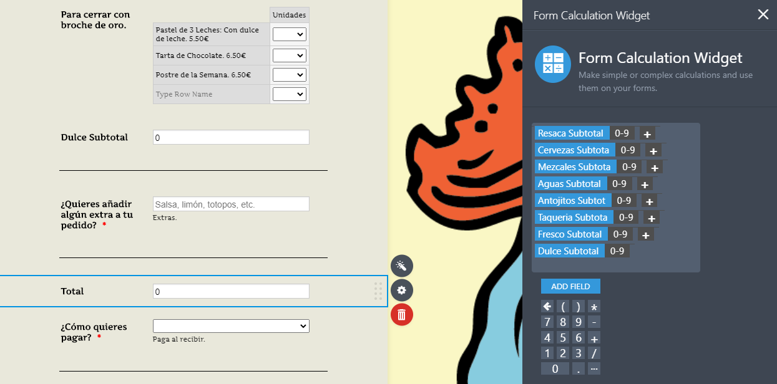Toggle plus operator after Taqueria Subtotal
Image resolution: width=777 pixels, height=384 pixels.
click(652, 218)
